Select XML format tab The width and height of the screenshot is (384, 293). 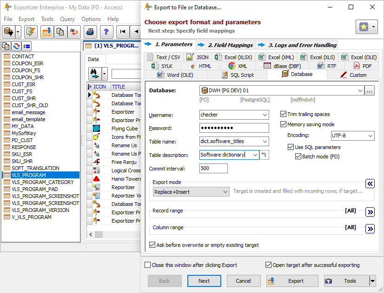click(238, 66)
